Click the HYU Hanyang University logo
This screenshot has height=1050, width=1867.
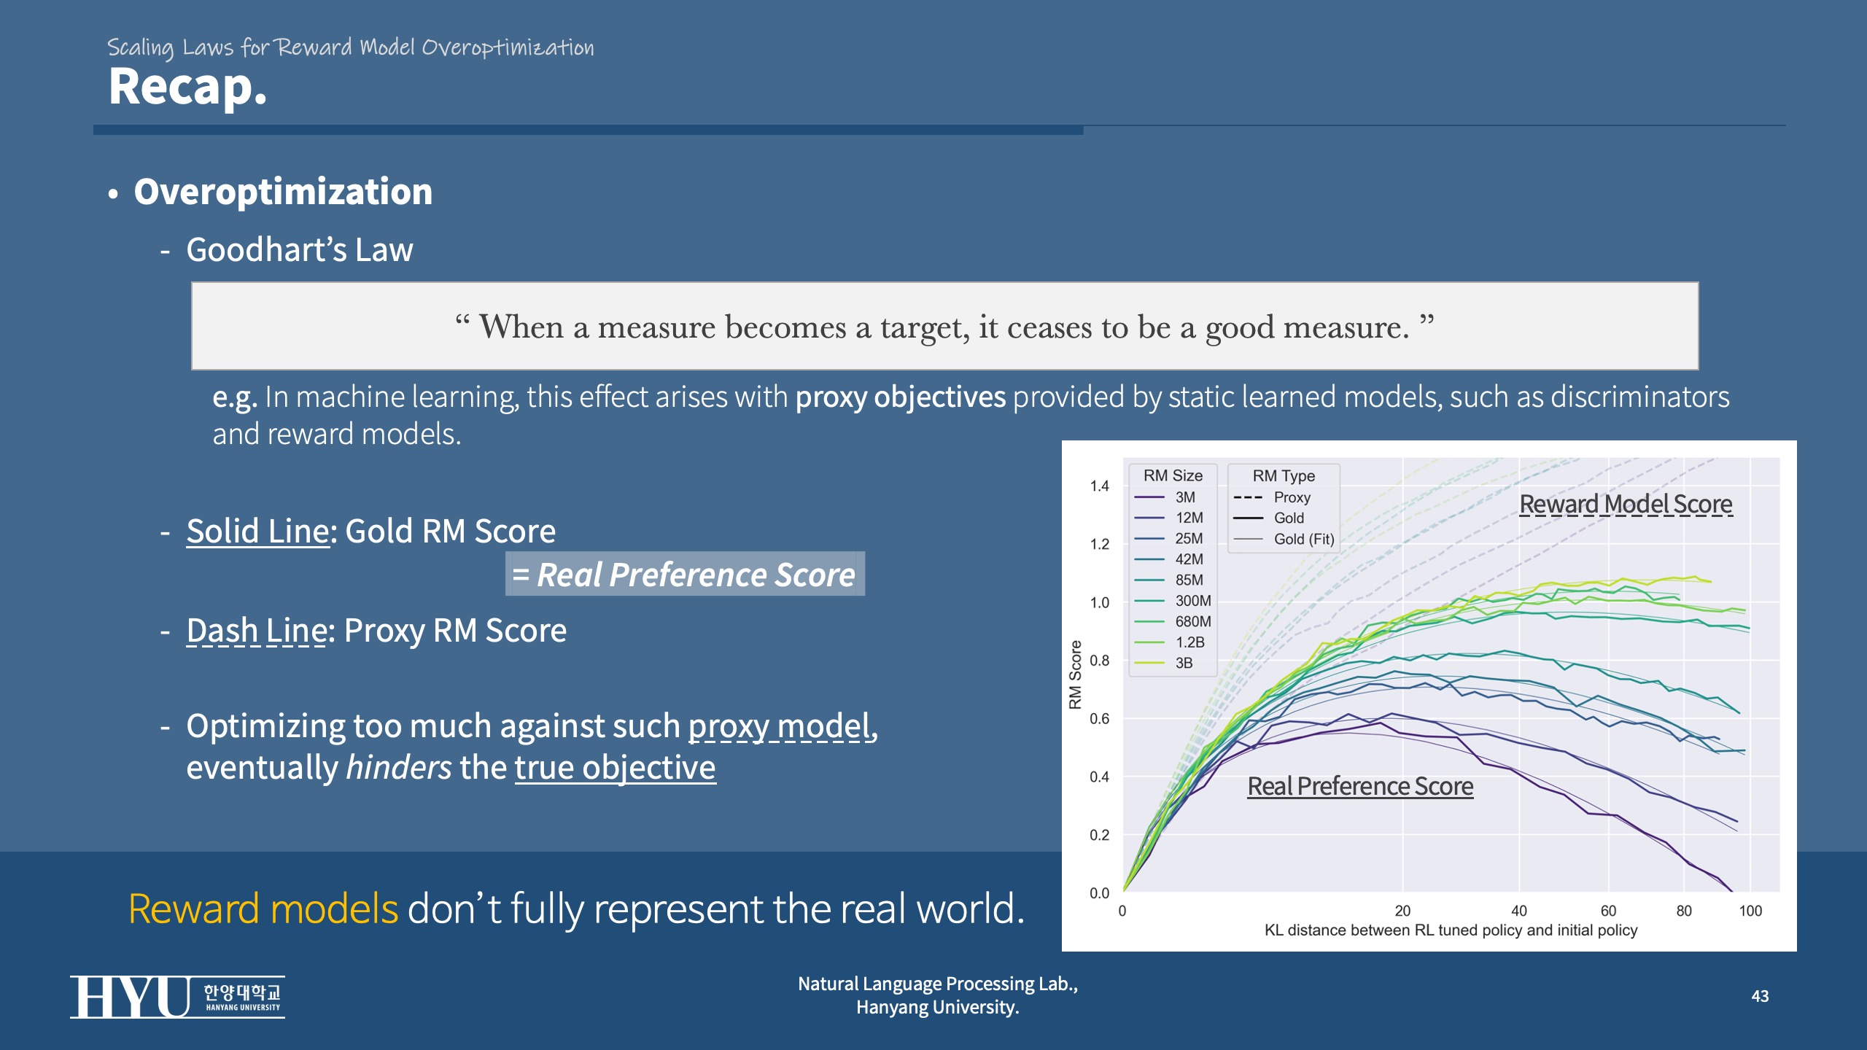coord(177,996)
